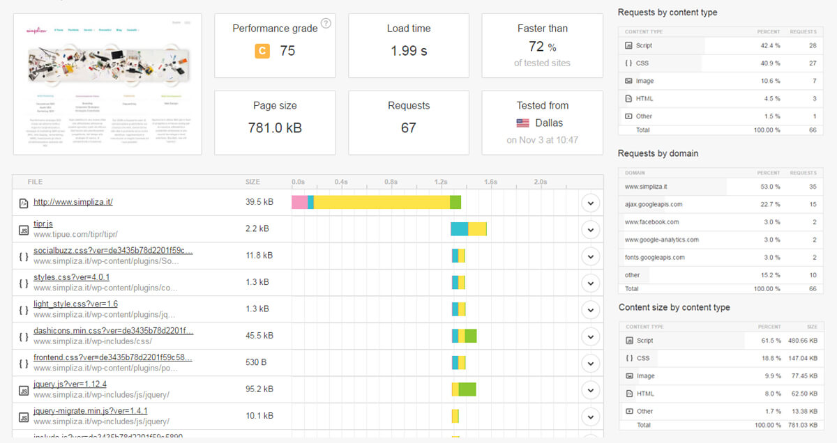Click the Requests 67 card
Image resolution: width=837 pixels, height=443 pixels.
click(x=409, y=123)
